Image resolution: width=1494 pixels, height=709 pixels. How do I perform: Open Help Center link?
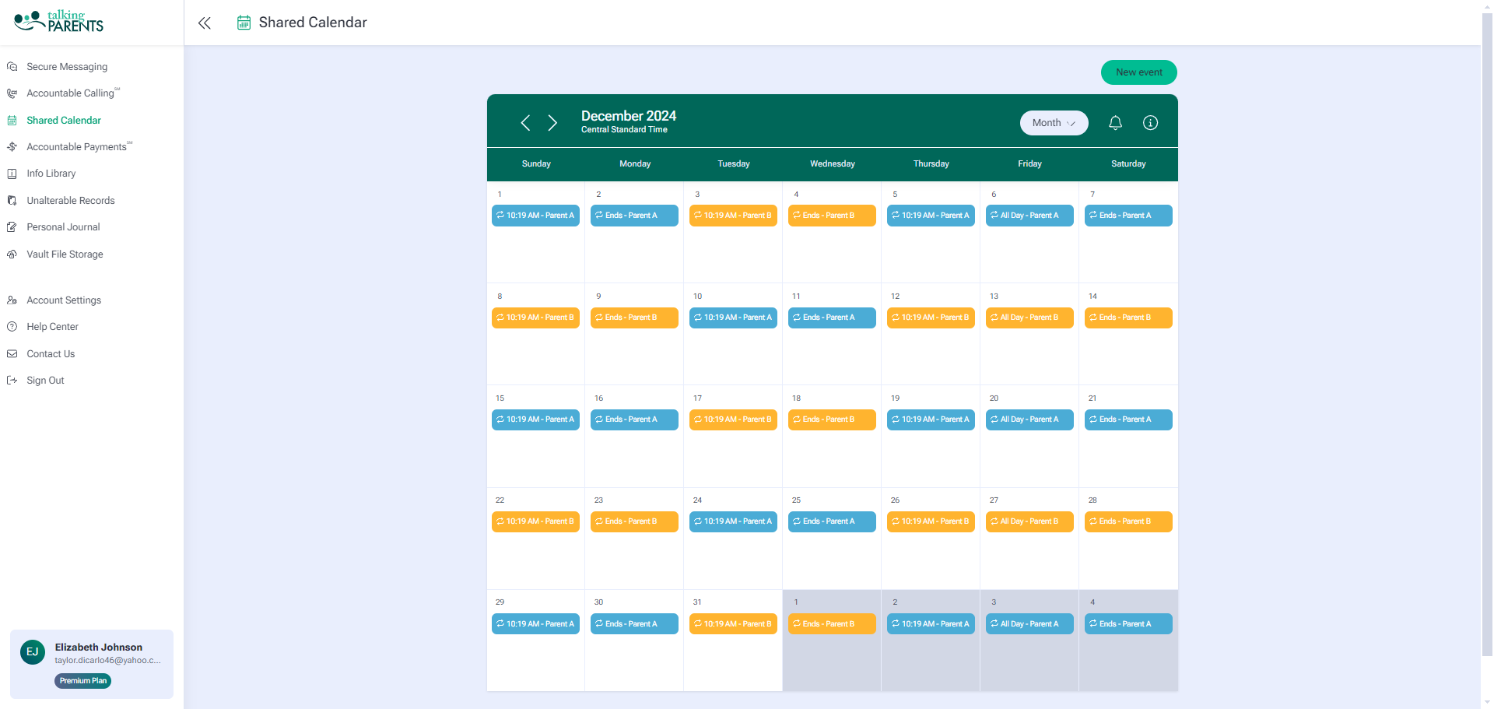[53, 327]
